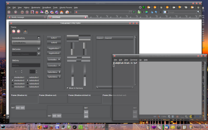Click the Back arrow in browser toolbar

[9, 12]
